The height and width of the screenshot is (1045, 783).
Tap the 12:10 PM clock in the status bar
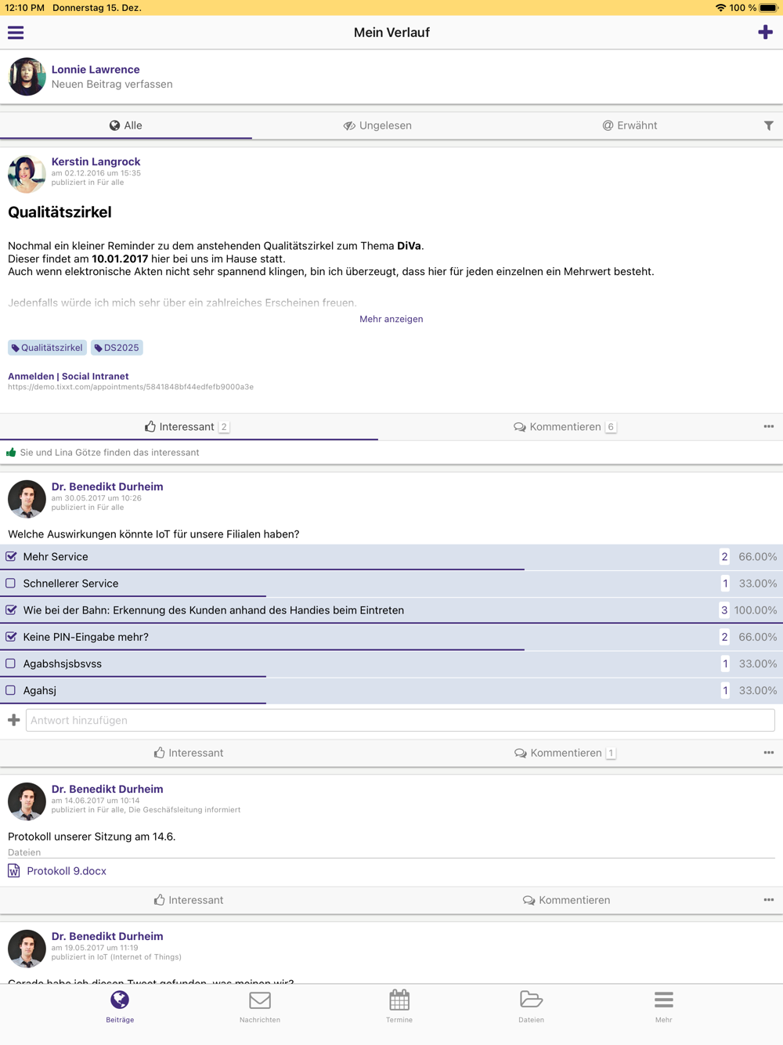pyautogui.click(x=24, y=8)
